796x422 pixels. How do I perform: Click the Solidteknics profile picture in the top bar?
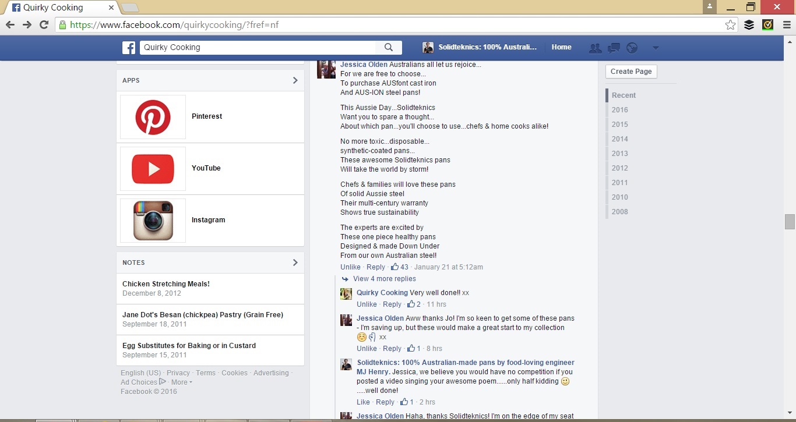(428, 48)
